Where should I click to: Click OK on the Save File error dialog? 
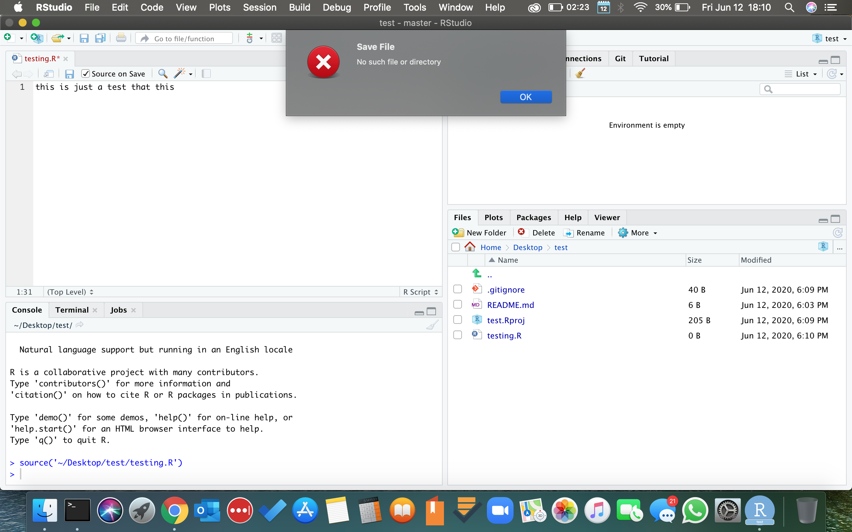point(525,97)
